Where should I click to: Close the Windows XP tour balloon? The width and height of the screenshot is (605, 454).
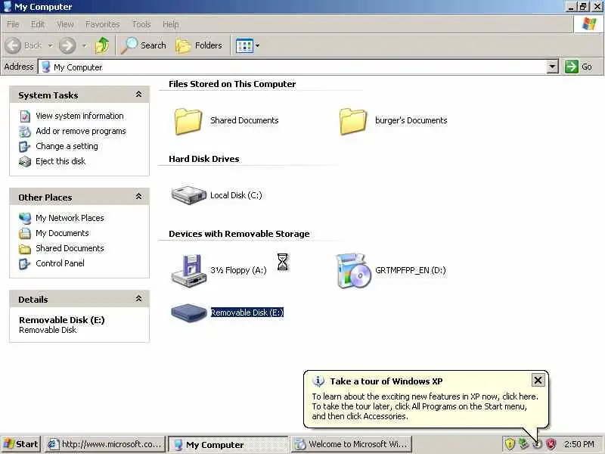point(538,381)
